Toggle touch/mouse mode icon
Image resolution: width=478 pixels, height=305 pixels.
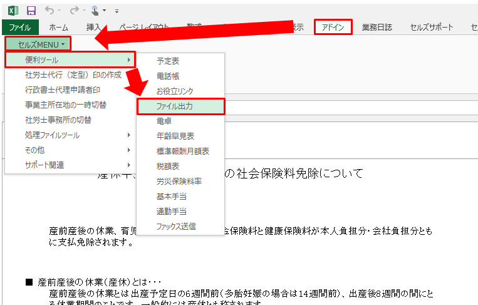point(96,10)
